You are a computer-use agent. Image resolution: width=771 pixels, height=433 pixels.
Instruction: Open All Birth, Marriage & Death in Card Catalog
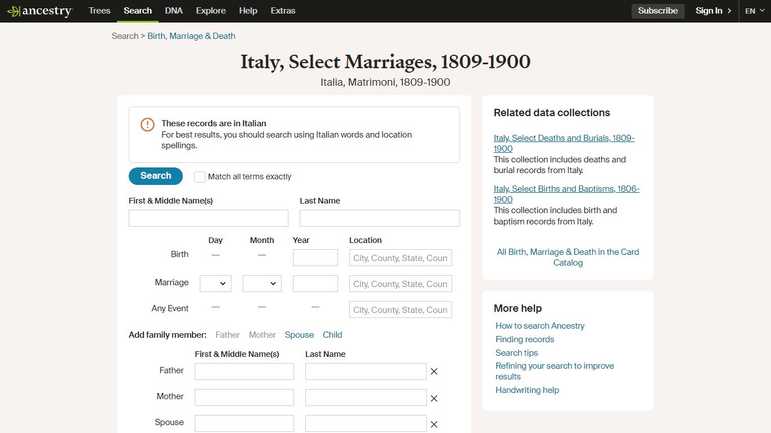coord(568,257)
